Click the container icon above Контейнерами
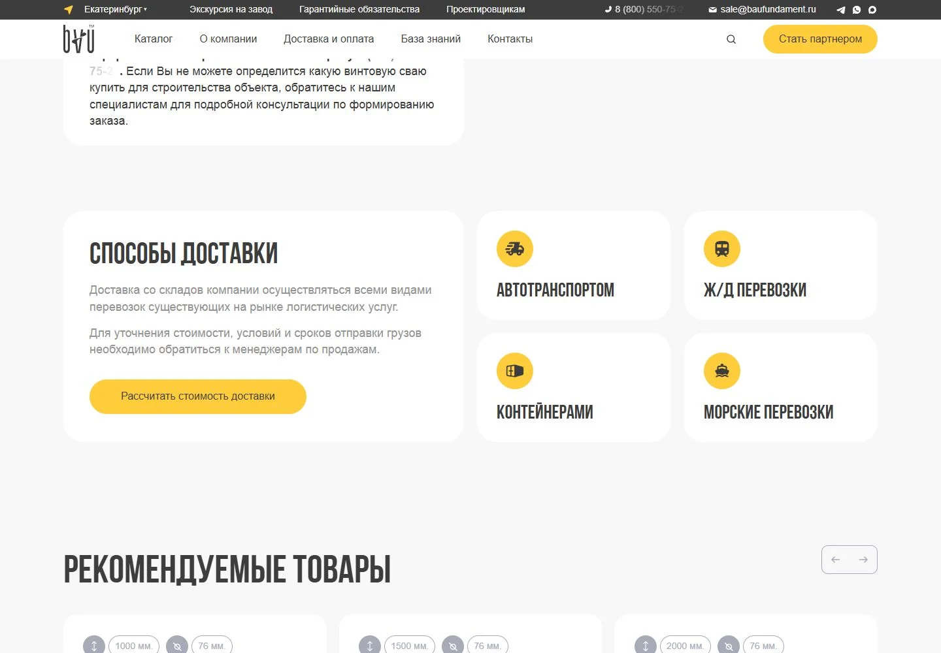This screenshot has width=941, height=653. (515, 371)
